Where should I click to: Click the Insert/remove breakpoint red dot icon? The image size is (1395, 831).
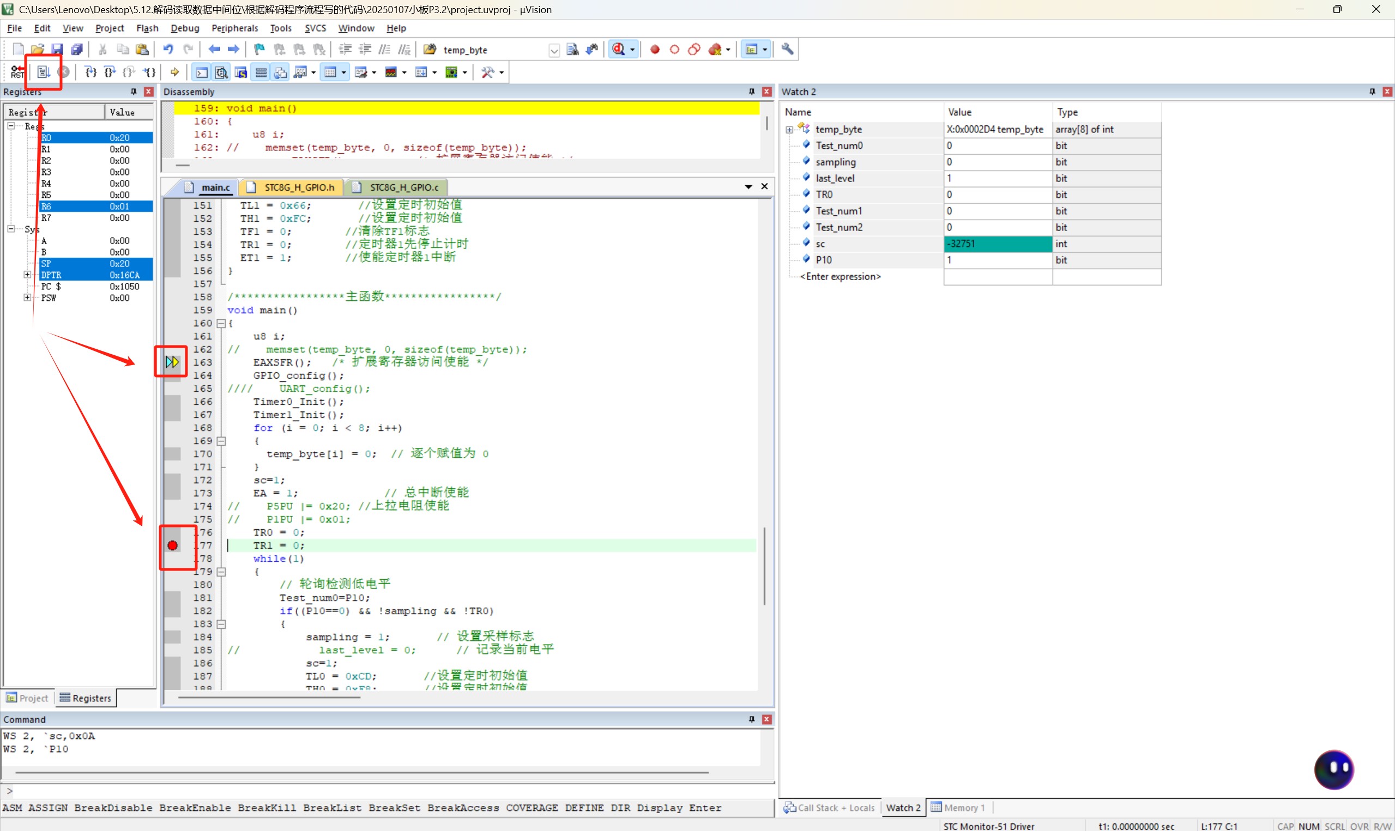[655, 49]
